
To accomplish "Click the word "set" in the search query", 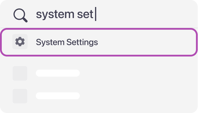I will 85,14.
